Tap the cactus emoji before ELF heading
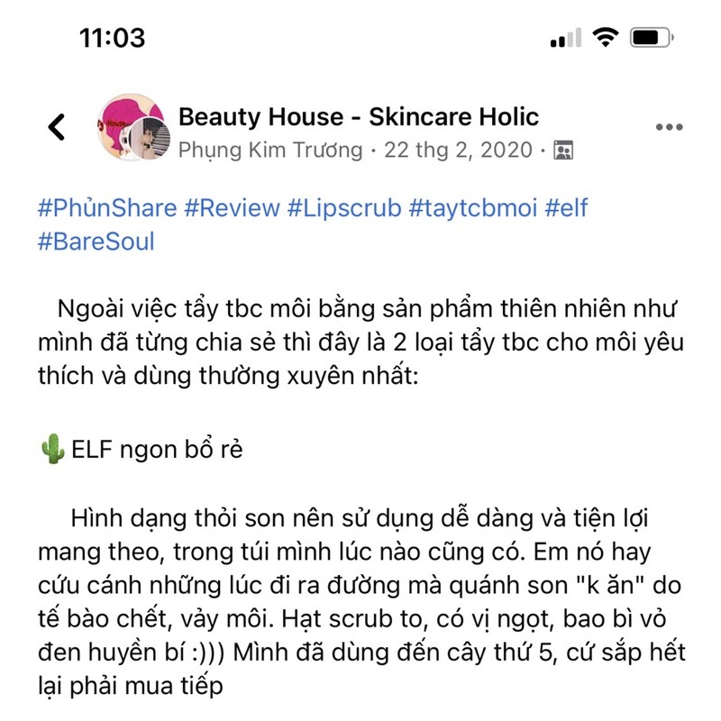The height and width of the screenshot is (721, 721). (52, 449)
